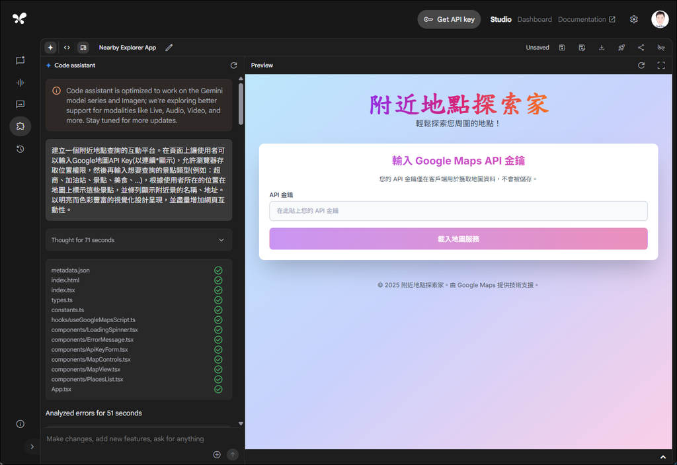Click the constants.ts file entry

68,310
